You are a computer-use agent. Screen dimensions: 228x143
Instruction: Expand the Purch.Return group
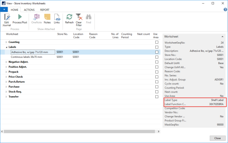7,82
